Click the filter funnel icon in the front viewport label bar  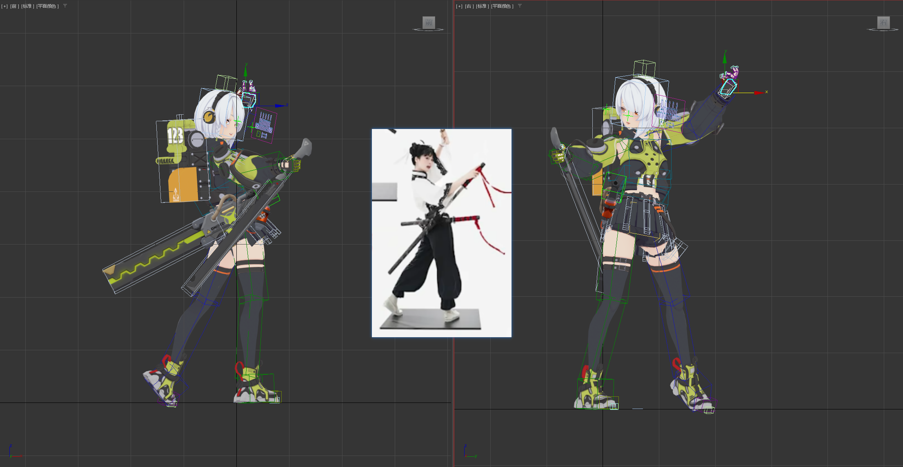point(65,6)
